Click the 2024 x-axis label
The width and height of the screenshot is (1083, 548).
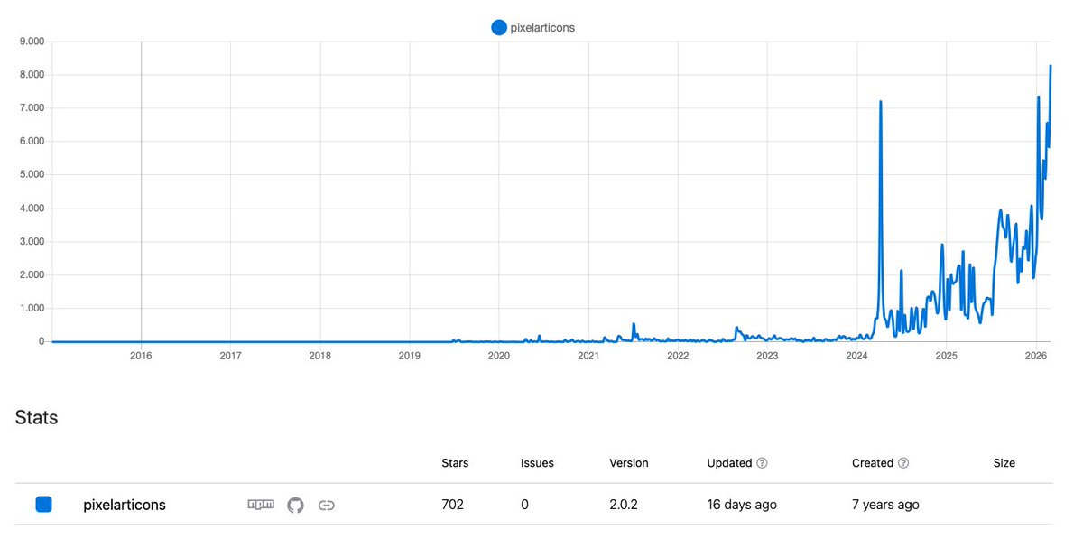[857, 357]
